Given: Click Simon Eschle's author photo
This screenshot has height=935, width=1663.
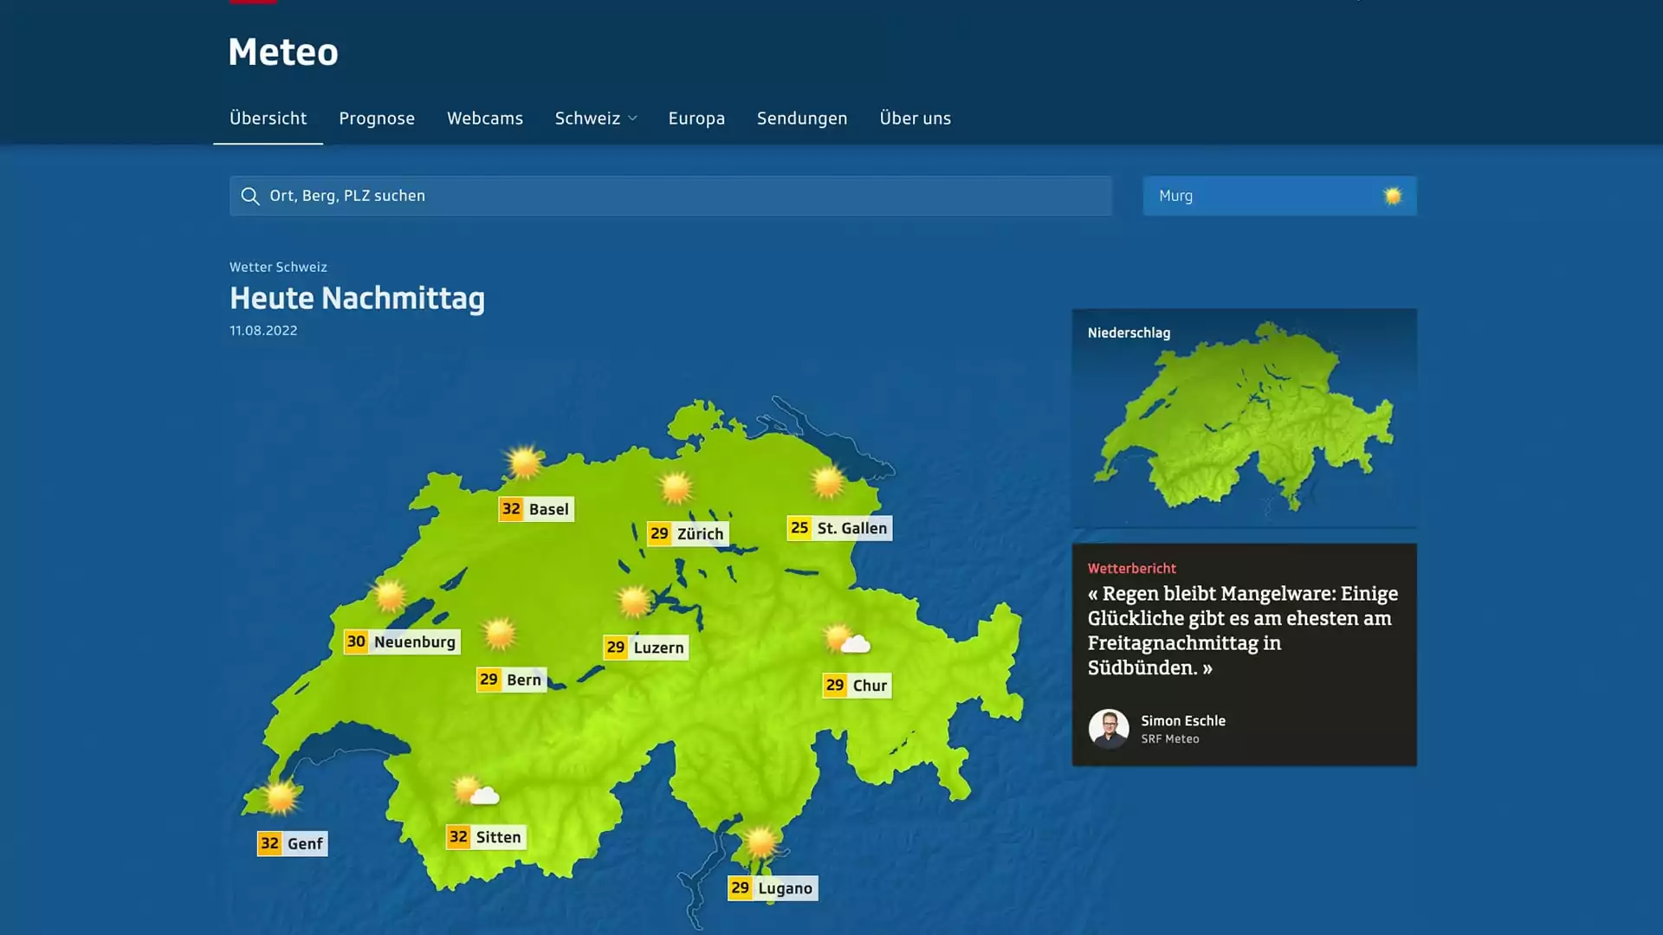Looking at the screenshot, I should (1109, 729).
